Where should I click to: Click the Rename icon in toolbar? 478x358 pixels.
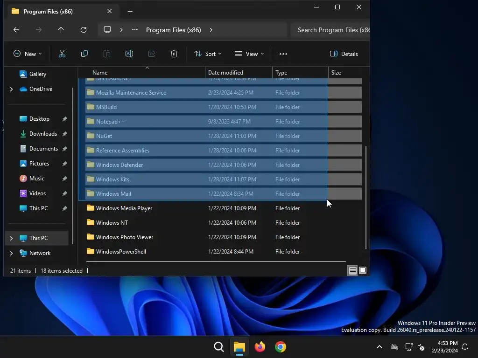pos(129,54)
